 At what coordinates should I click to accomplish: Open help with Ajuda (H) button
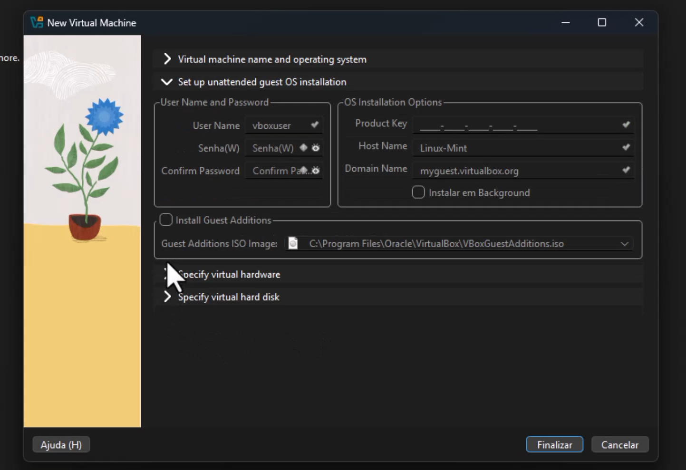[x=61, y=445]
